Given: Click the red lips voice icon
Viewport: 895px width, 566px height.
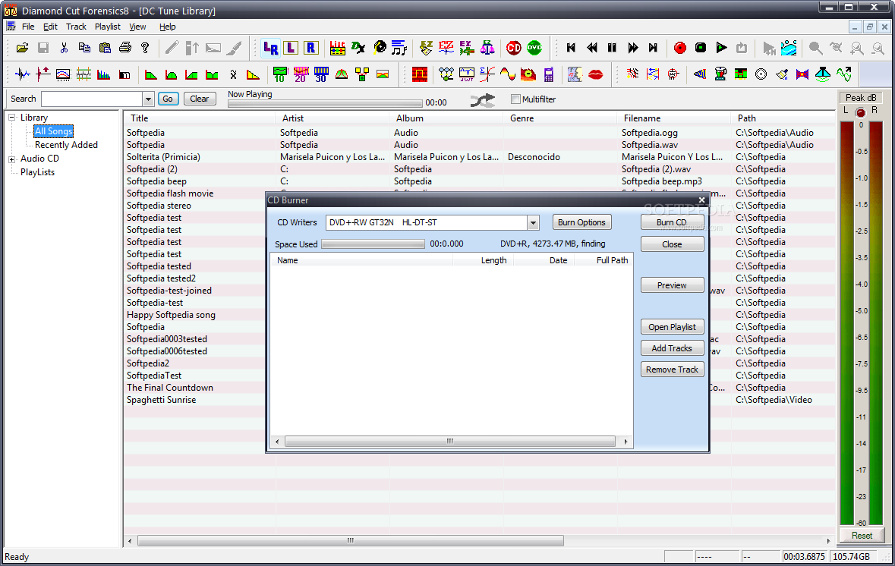Looking at the screenshot, I should [595, 74].
